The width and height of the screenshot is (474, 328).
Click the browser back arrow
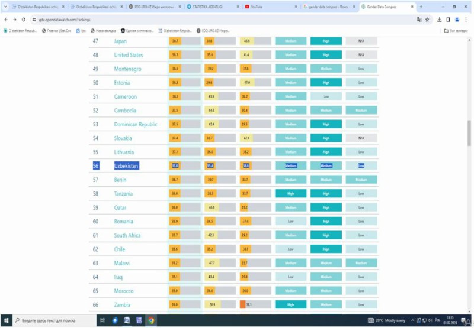(x=6, y=19)
